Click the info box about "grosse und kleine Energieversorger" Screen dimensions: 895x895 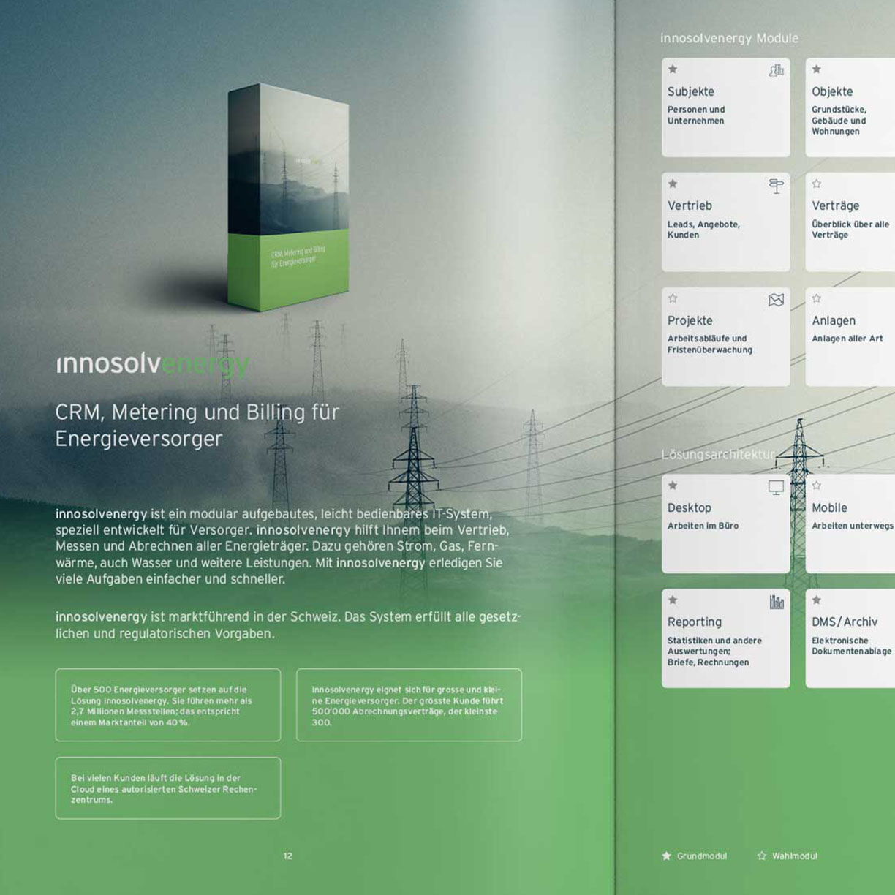point(409,705)
